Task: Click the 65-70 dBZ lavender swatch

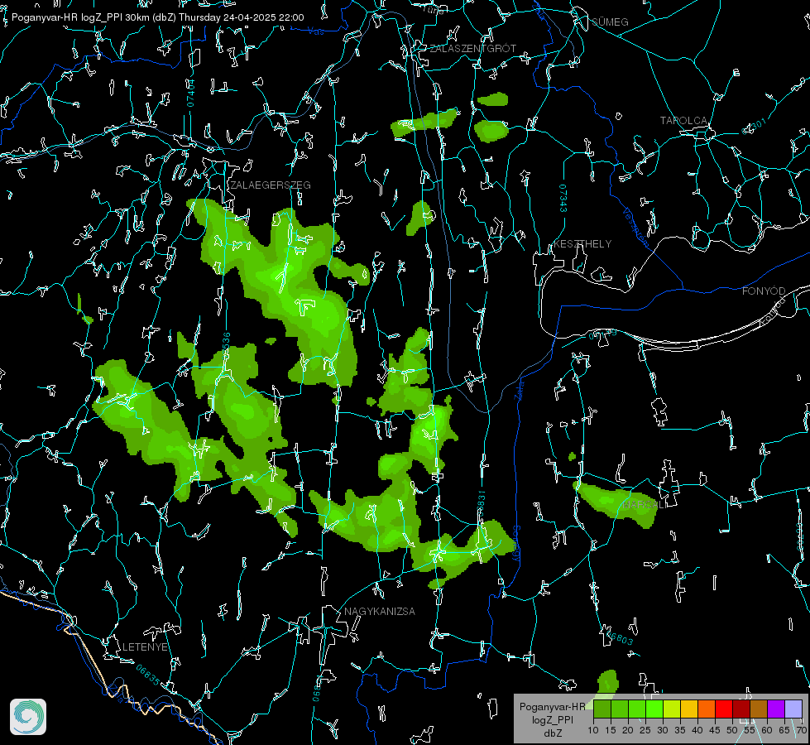Action: click(793, 709)
